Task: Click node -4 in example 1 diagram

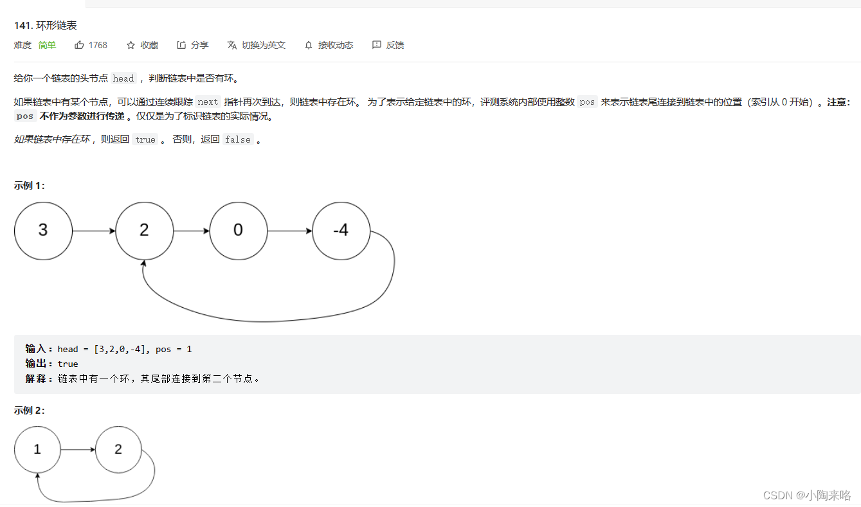Action: coord(341,231)
